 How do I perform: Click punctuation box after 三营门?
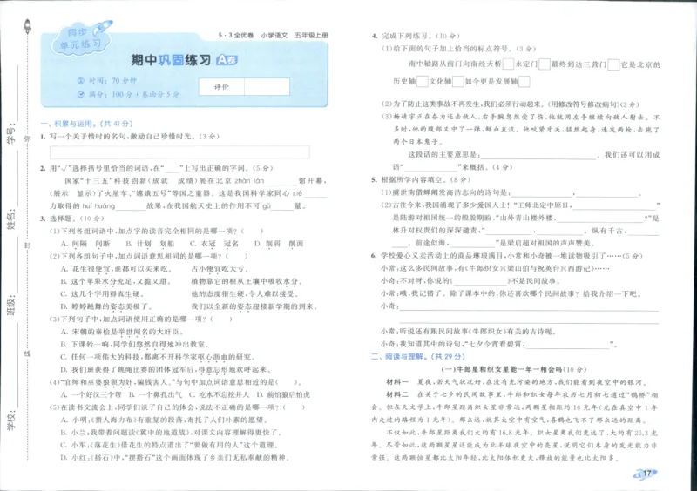[613, 64]
